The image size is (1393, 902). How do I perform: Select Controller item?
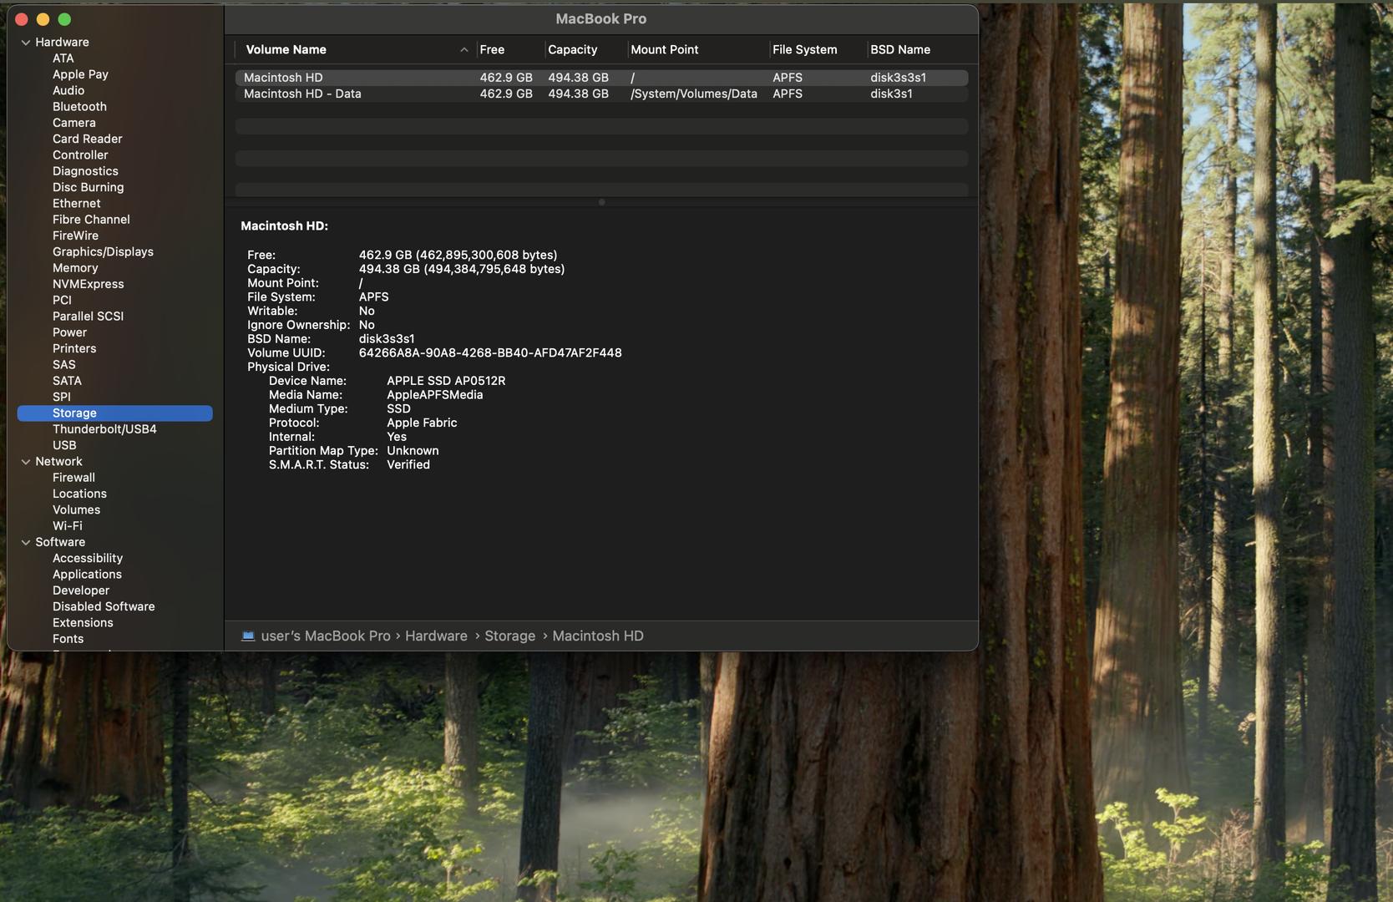[80, 155]
